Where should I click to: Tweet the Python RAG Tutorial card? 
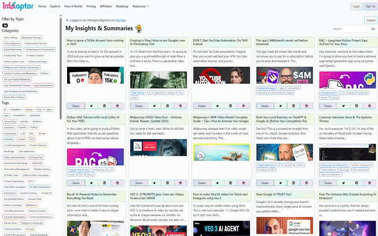[x=91, y=183]
